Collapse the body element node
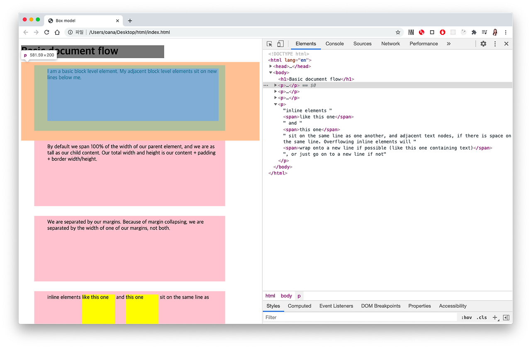The height and width of the screenshot is (348, 531). click(x=271, y=72)
